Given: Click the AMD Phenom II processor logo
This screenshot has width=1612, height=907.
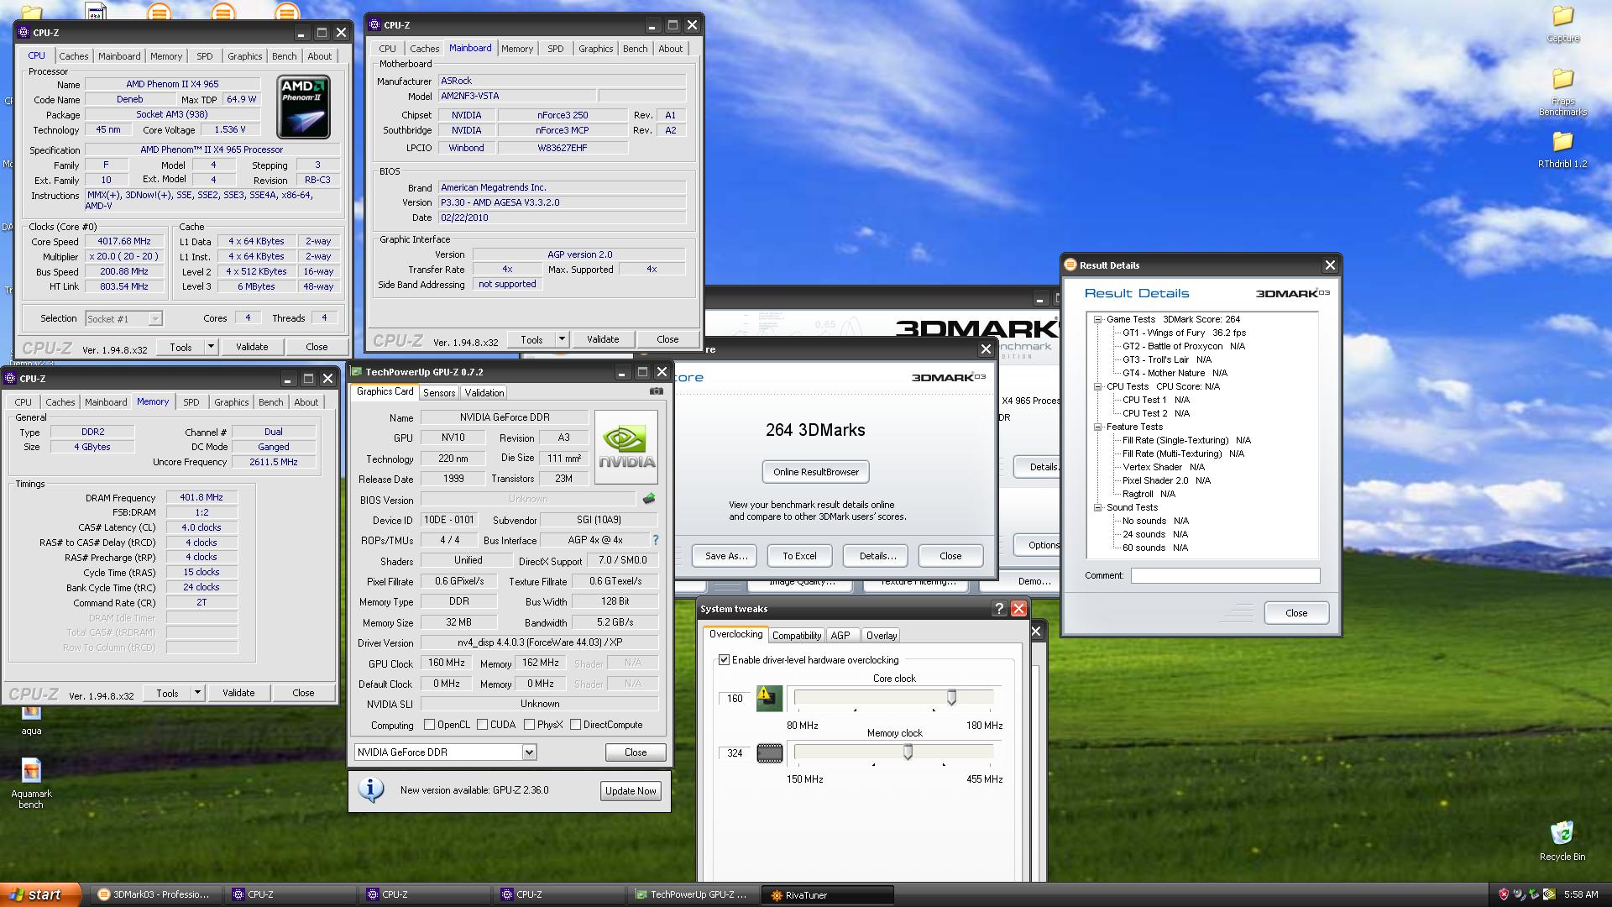Looking at the screenshot, I should coord(303,107).
